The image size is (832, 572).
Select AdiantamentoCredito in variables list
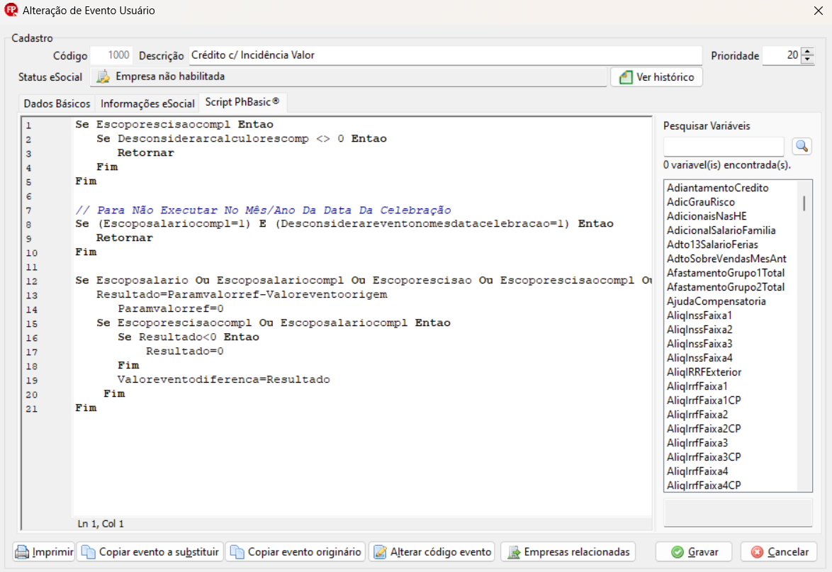pyautogui.click(x=717, y=188)
